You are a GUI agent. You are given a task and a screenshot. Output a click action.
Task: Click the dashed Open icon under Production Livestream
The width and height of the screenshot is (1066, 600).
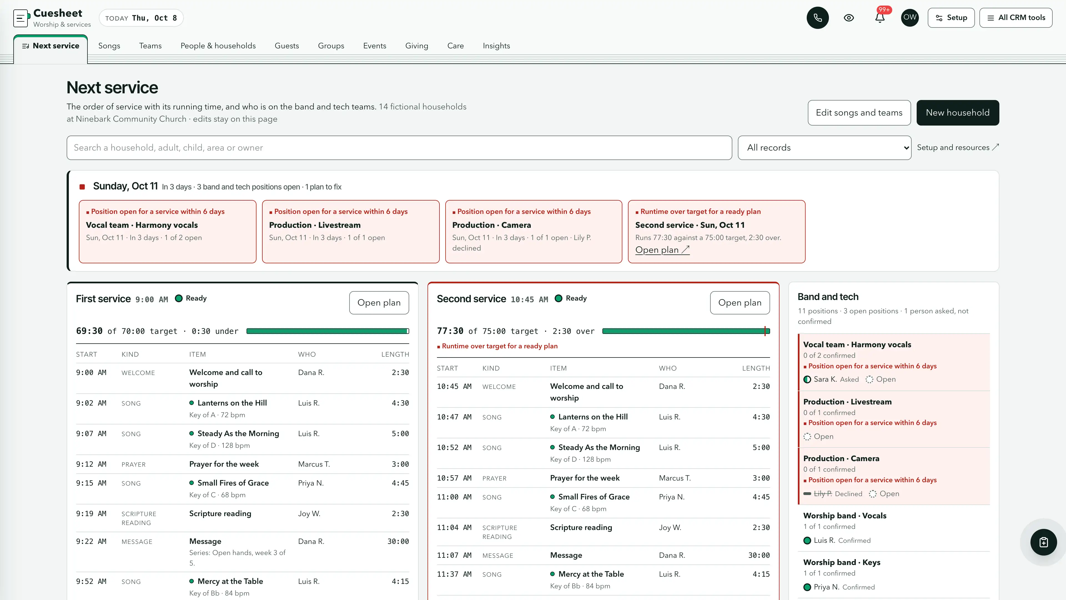click(x=807, y=436)
